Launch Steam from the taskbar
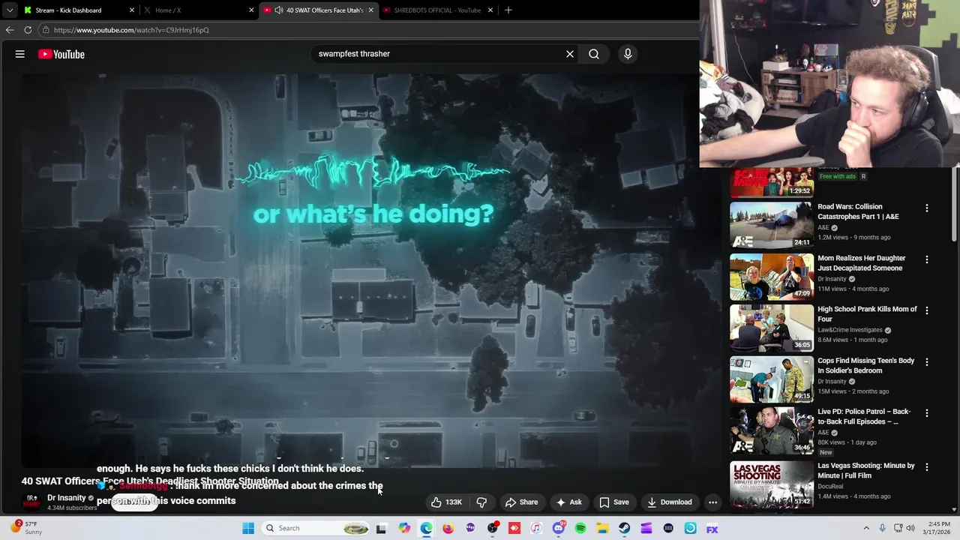The image size is (960, 540). point(624,528)
